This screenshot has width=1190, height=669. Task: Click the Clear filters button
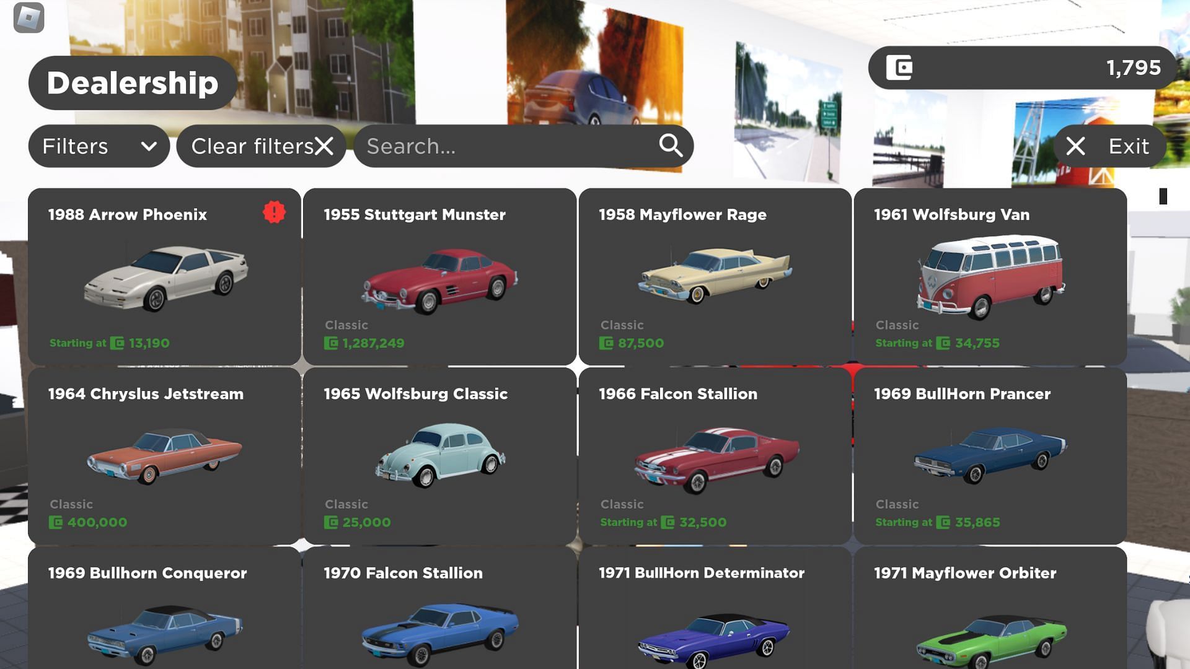pyautogui.click(x=261, y=146)
